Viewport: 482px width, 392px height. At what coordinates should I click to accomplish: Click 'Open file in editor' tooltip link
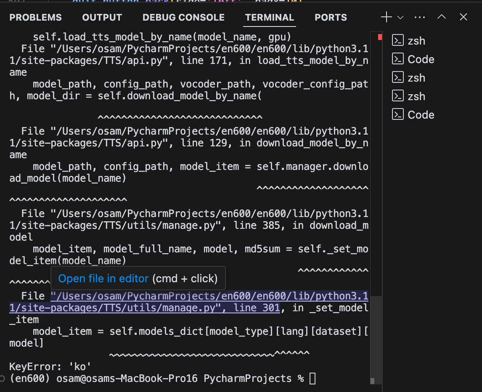coord(103,278)
